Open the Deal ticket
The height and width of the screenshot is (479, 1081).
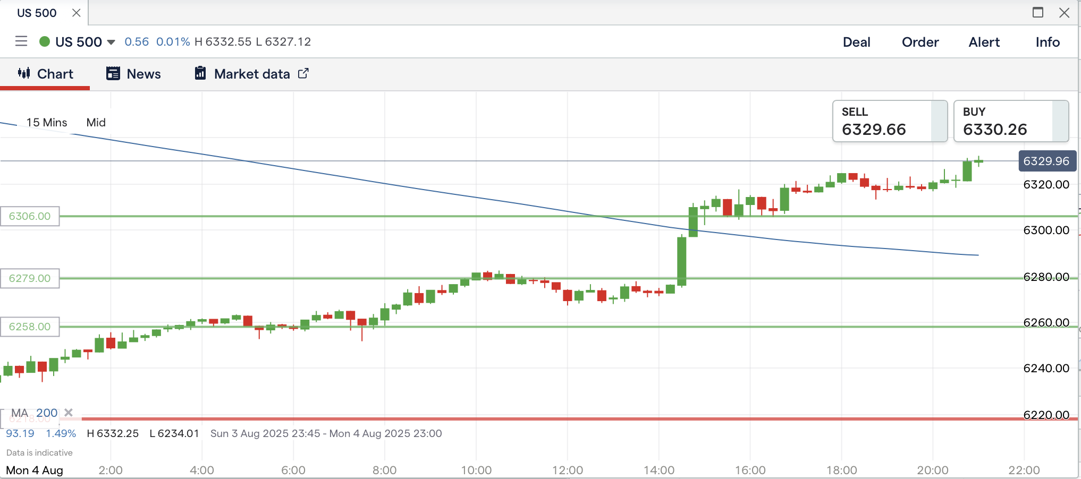856,42
